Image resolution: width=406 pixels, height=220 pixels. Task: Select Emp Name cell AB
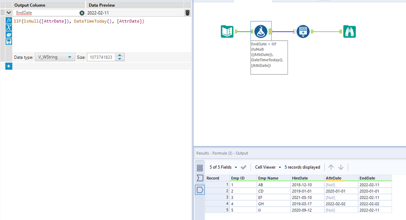click(x=274, y=185)
